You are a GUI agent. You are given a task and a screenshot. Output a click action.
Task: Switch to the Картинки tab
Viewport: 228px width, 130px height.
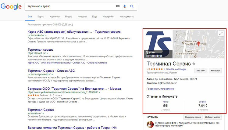pyautogui.click(x=55, y=16)
